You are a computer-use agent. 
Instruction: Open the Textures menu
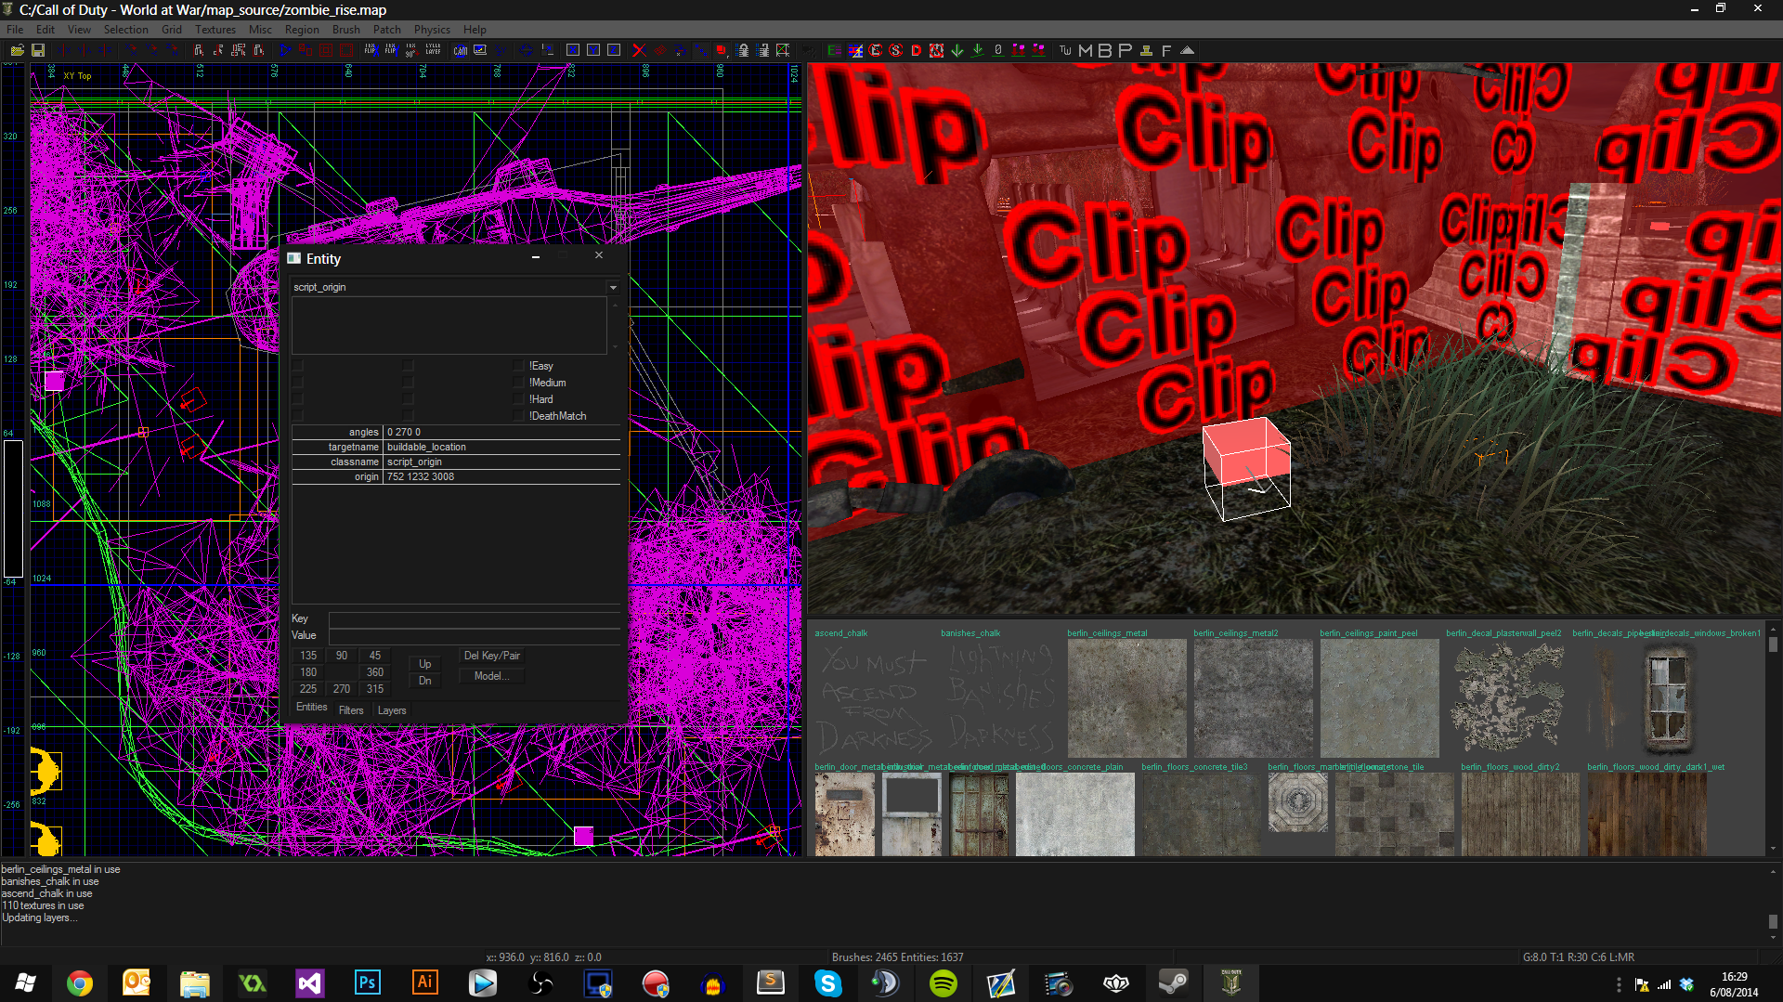tap(215, 30)
